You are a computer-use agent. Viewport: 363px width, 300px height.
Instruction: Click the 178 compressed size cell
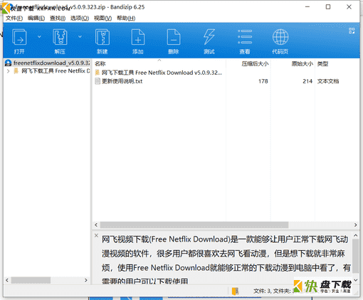click(263, 81)
